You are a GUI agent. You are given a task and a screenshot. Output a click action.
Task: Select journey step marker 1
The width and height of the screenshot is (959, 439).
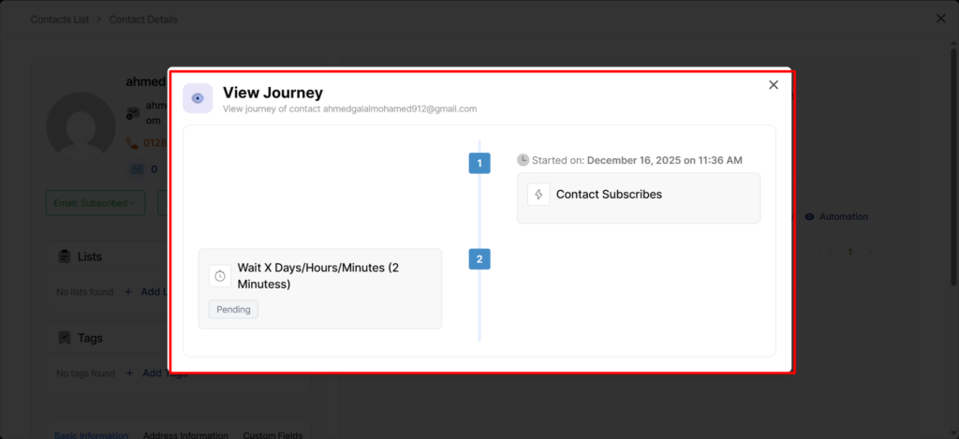point(479,164)
